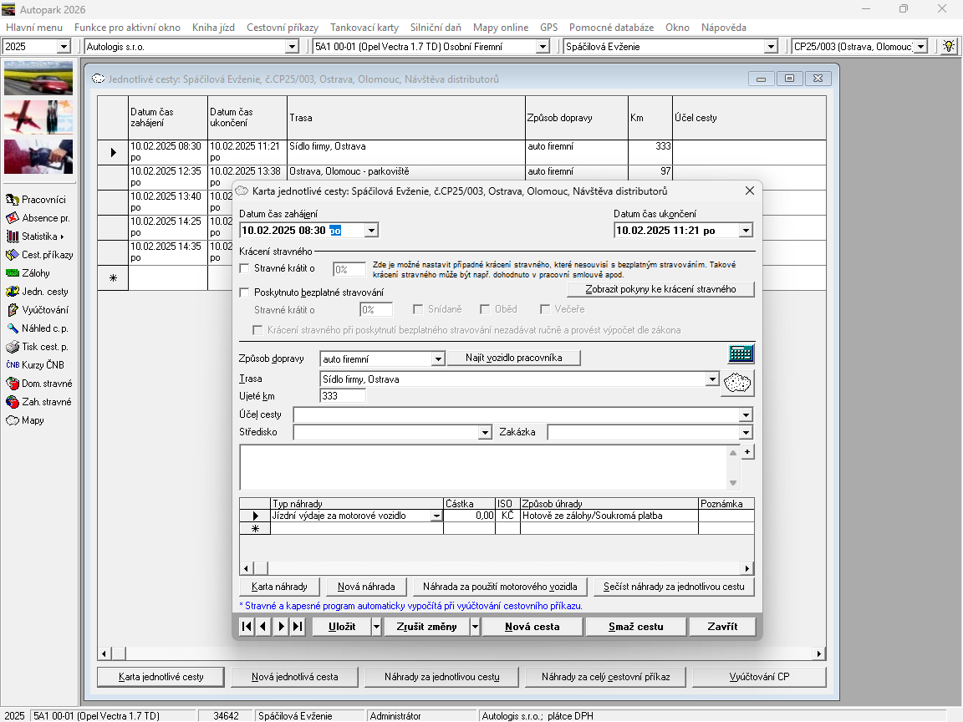Open the 'Účel cesty' dropdown list
Viewport: 963px width, 722px height.
click(746, 415)
